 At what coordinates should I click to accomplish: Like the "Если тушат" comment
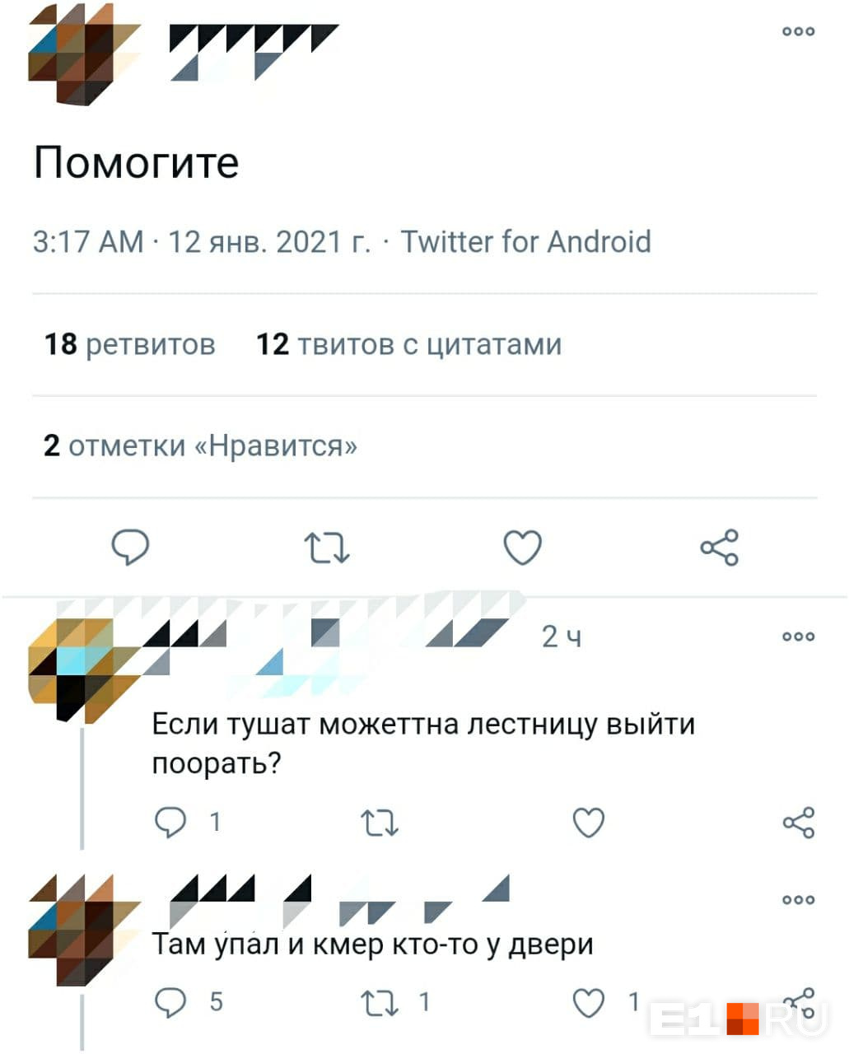click(588, 823)
